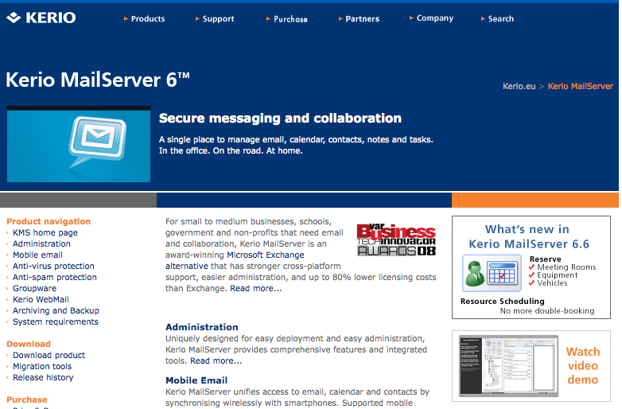Click the What's new in Kerio MailServer 6.6 banner
The image size is (622, 409).
click(x=531, y=267)
